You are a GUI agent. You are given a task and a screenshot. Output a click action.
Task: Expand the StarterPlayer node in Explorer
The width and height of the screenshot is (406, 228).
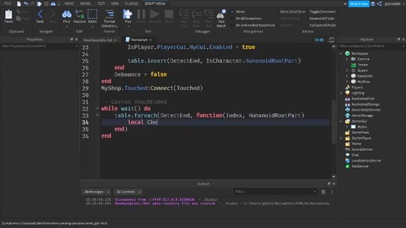point(341,138)
